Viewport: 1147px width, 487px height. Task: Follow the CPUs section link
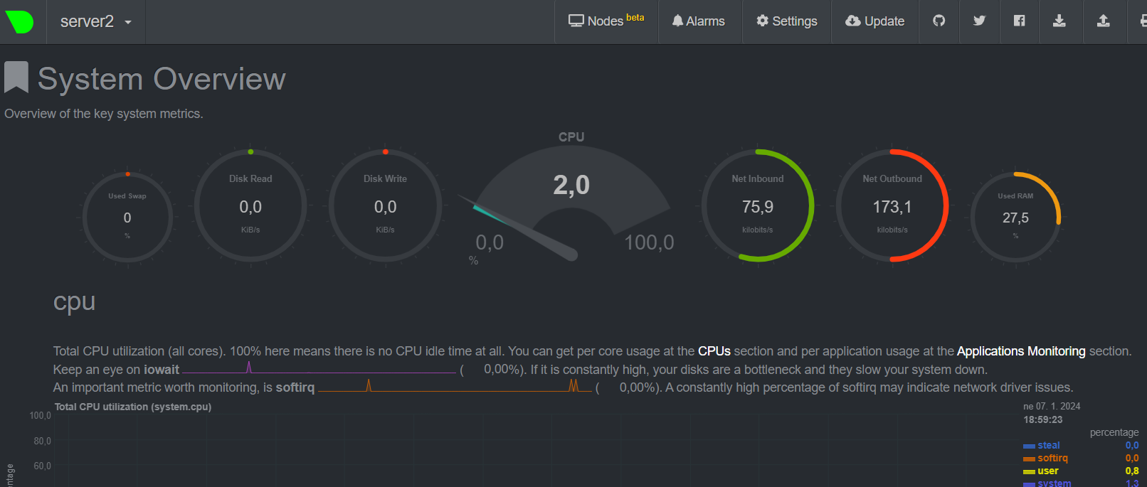point(714,351)
